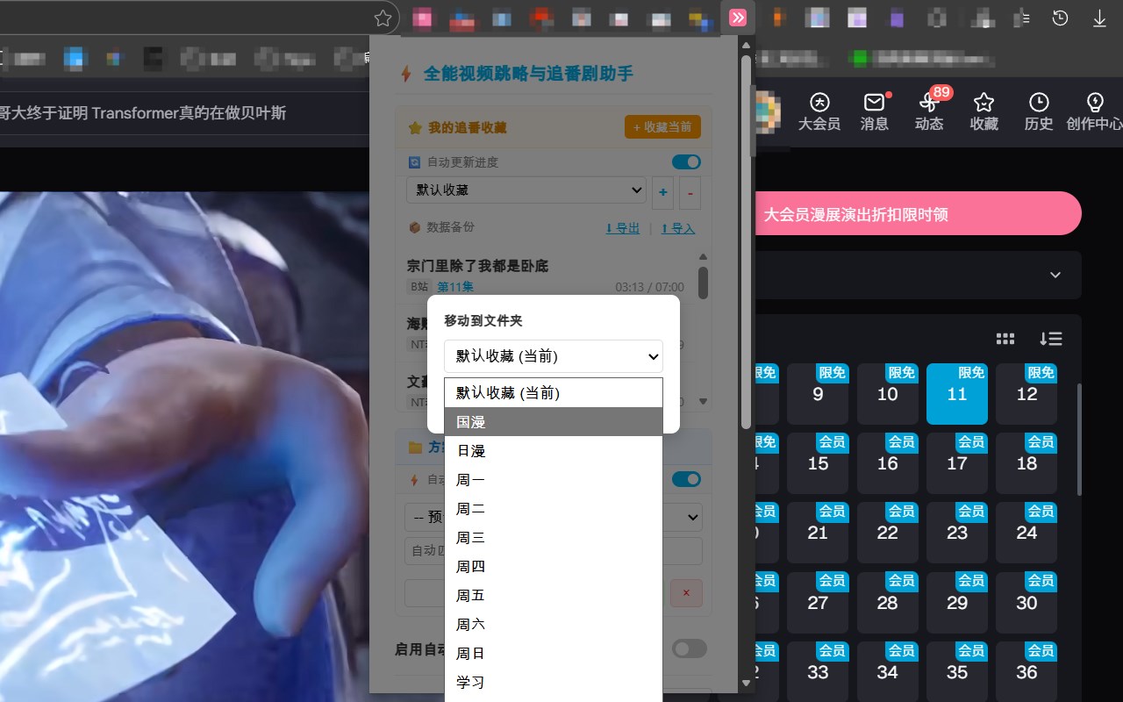Viewport: 1123px width, 702px height.
Task: Open 大会员 icon in Bilibili header
Action: pyautogui.click(x=819, y=111)
